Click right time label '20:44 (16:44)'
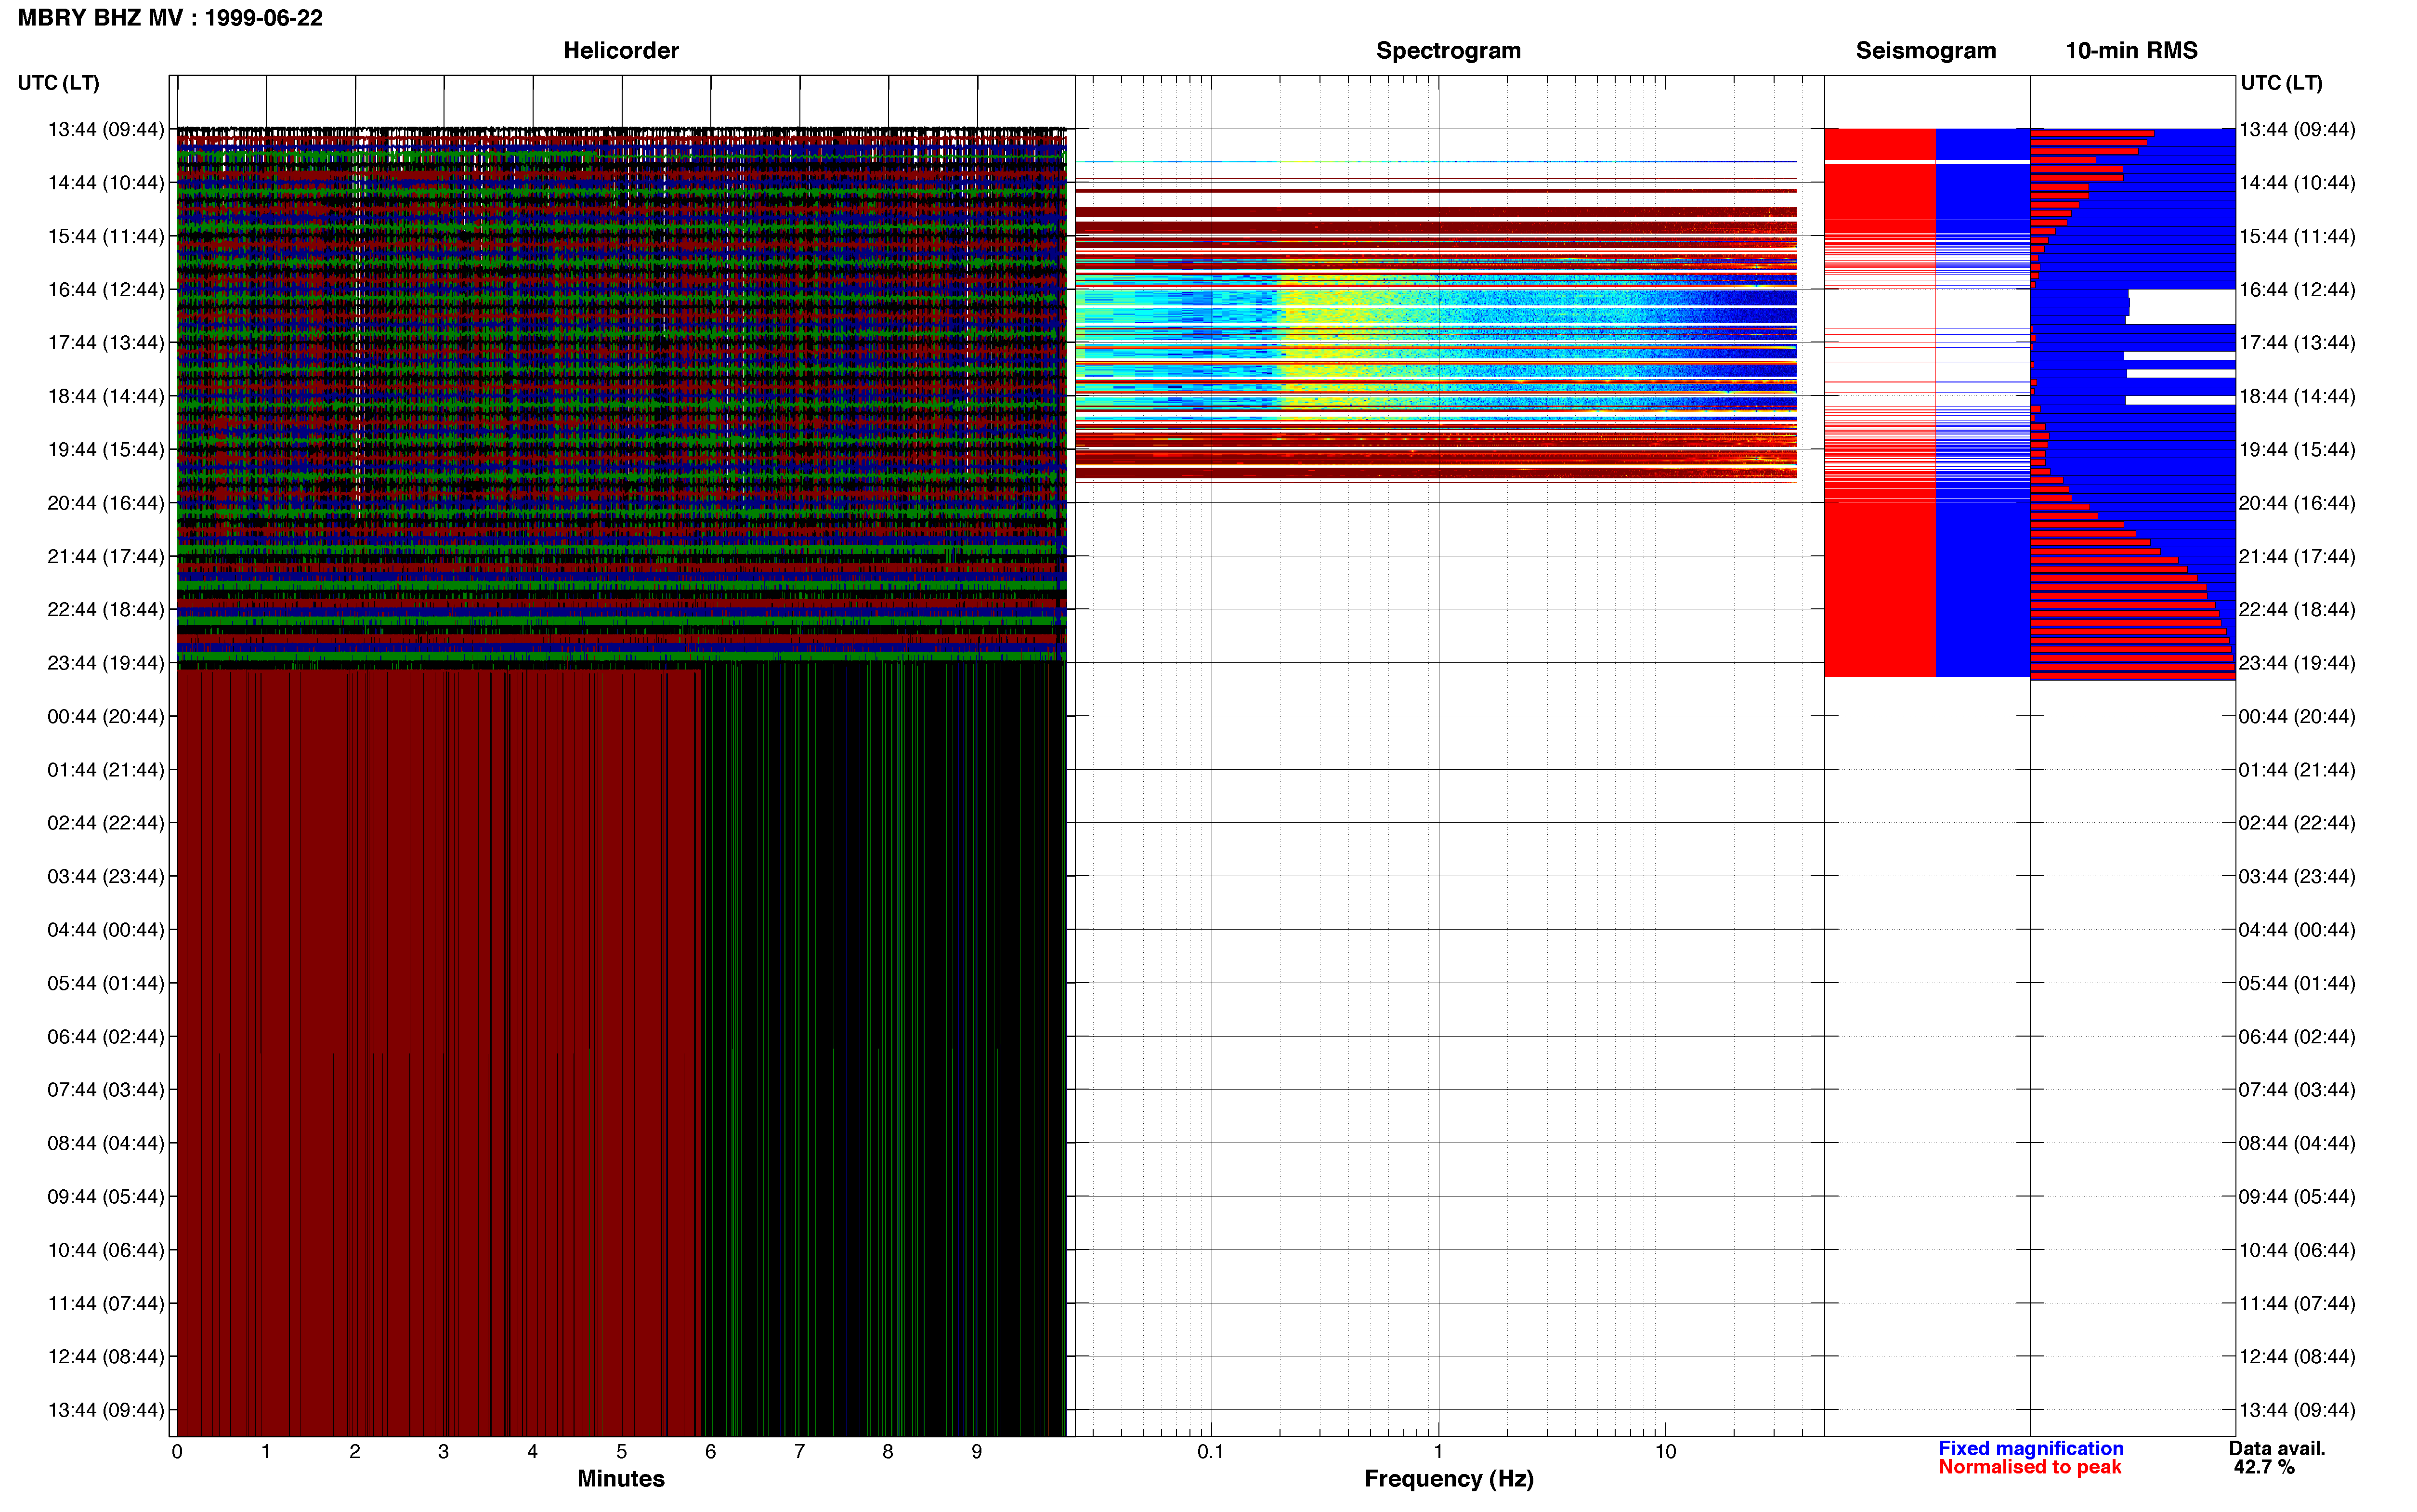Screen dimensions: 2417x1512 tap(2297, 503)
